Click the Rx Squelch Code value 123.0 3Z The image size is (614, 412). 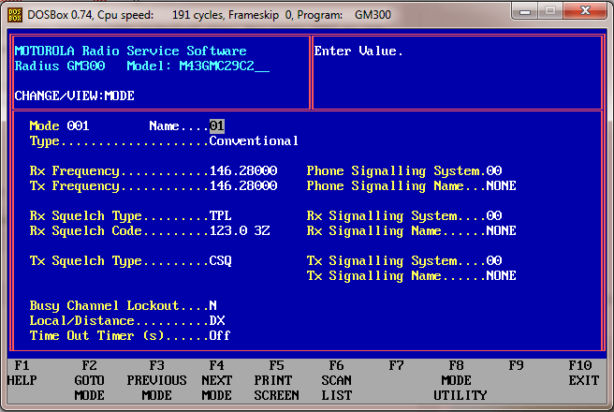(x=240, y=230)
